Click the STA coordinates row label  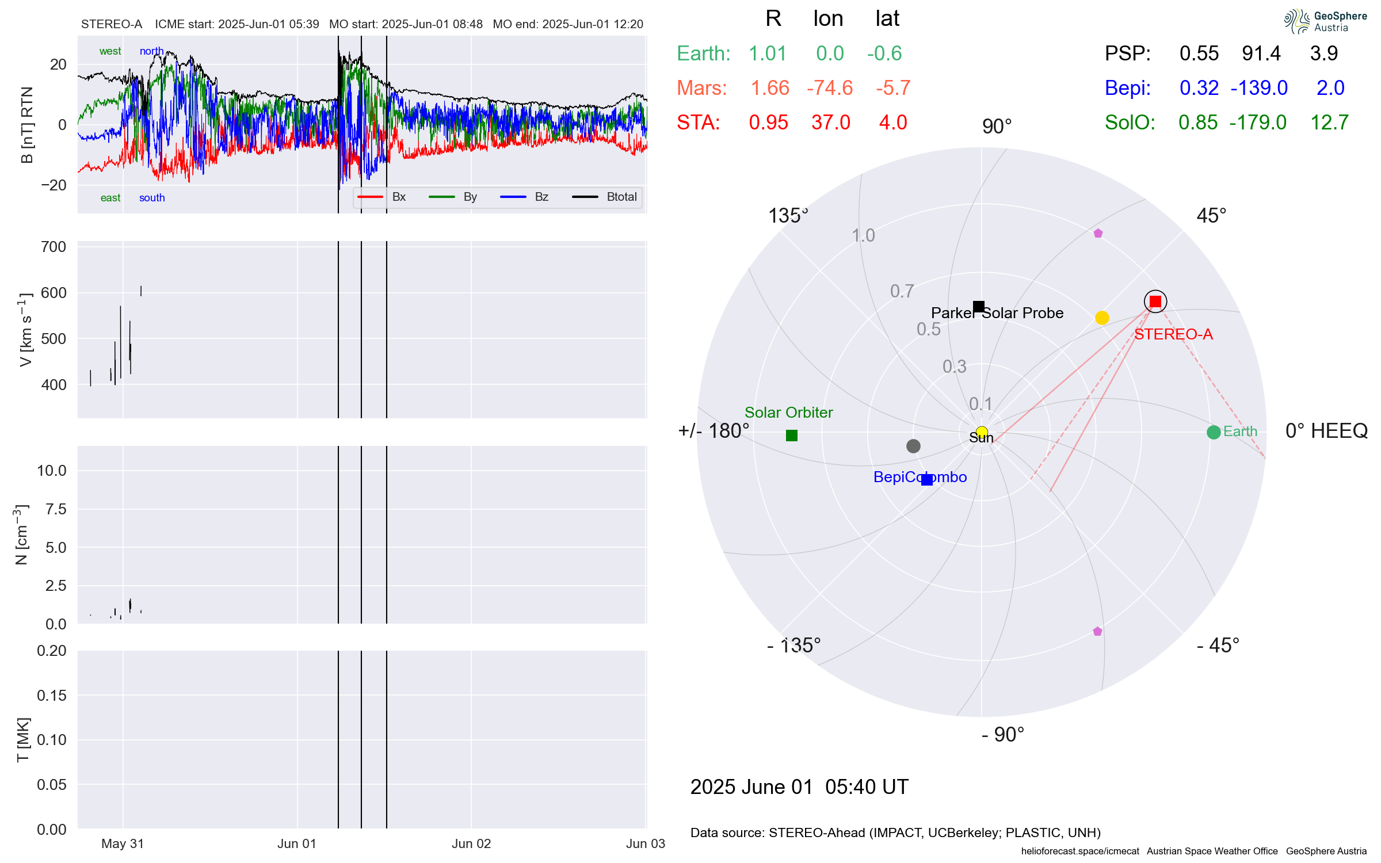[698, 123]
